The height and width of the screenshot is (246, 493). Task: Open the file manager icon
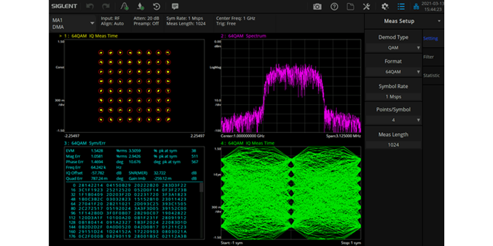pyautogui.click(x=350, y=6)
